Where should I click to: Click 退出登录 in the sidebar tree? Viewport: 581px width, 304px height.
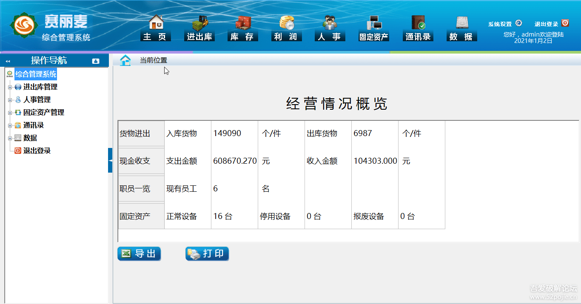[37, 151]
